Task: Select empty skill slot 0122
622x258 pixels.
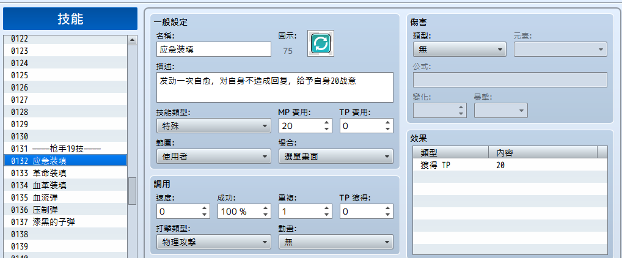Action: coord(65,39)
